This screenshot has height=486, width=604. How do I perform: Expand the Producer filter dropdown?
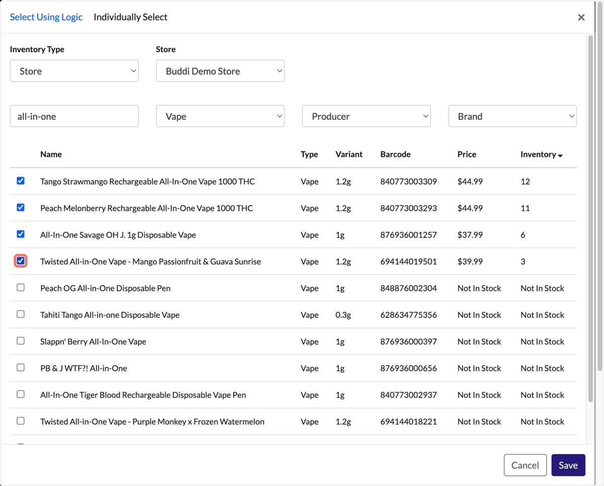tap(366, 116)
